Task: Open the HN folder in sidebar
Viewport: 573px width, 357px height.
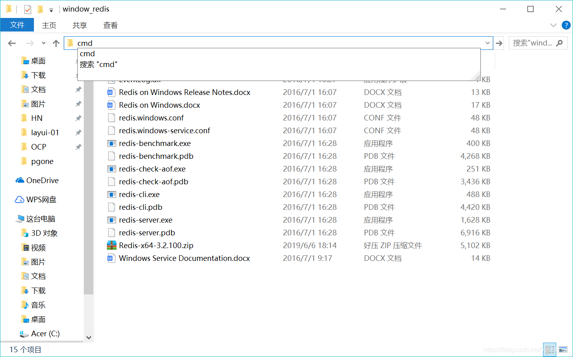Action: (37, 118)
